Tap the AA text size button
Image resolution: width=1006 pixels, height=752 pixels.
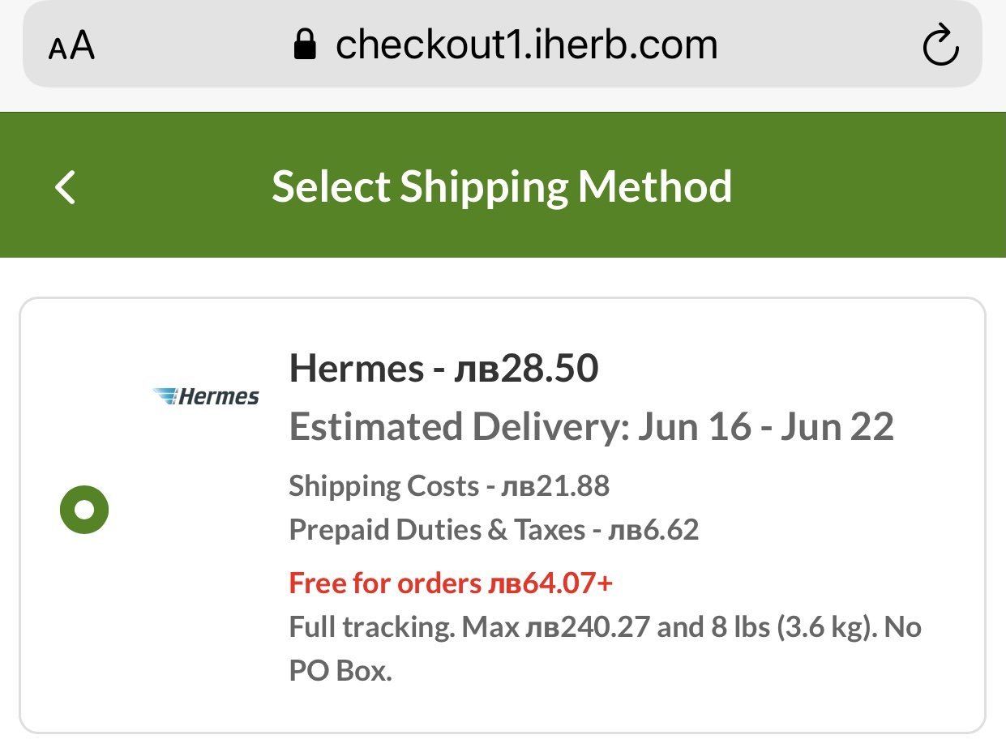coord(71,47)
